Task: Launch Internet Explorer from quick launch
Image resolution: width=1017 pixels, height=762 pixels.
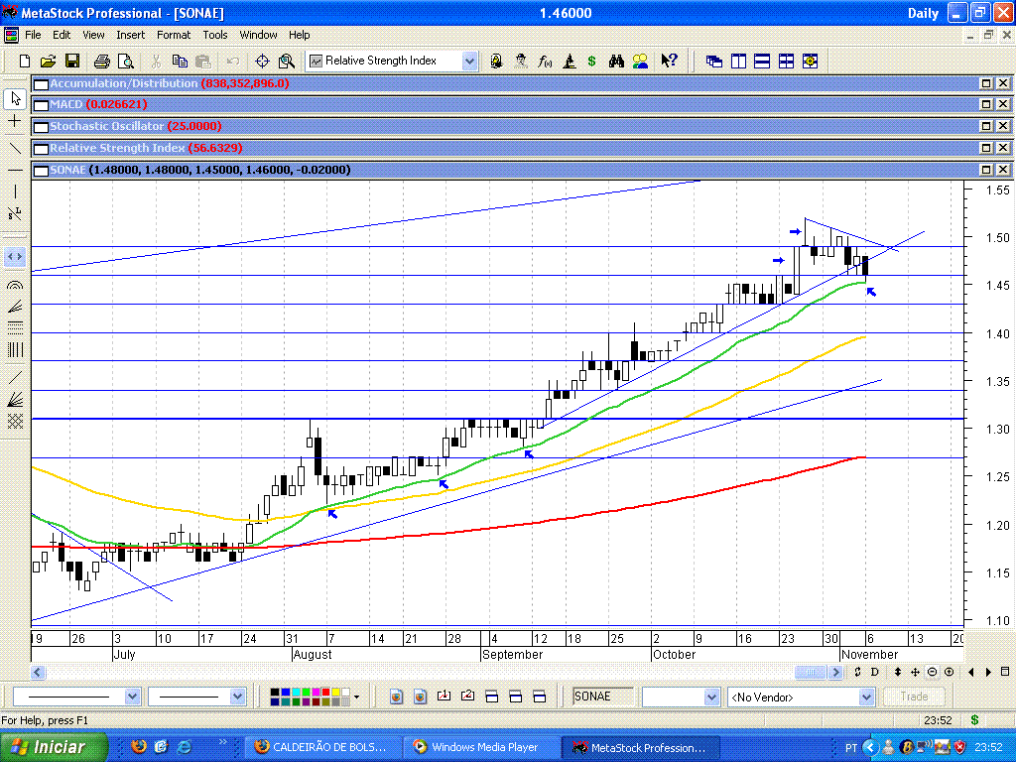Action: coord(185,747)
